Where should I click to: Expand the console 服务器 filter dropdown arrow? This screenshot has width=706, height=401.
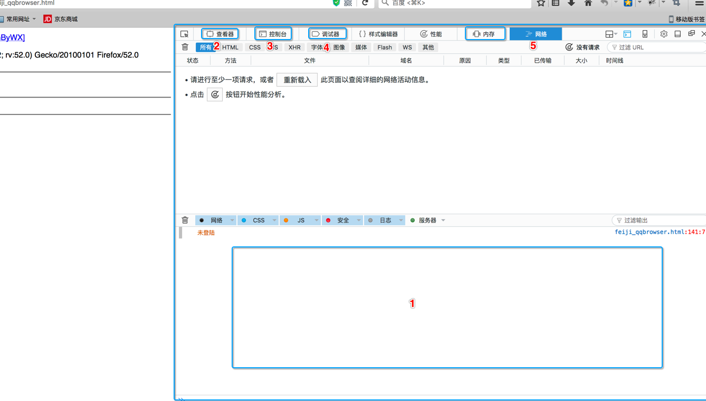[443, 221]
